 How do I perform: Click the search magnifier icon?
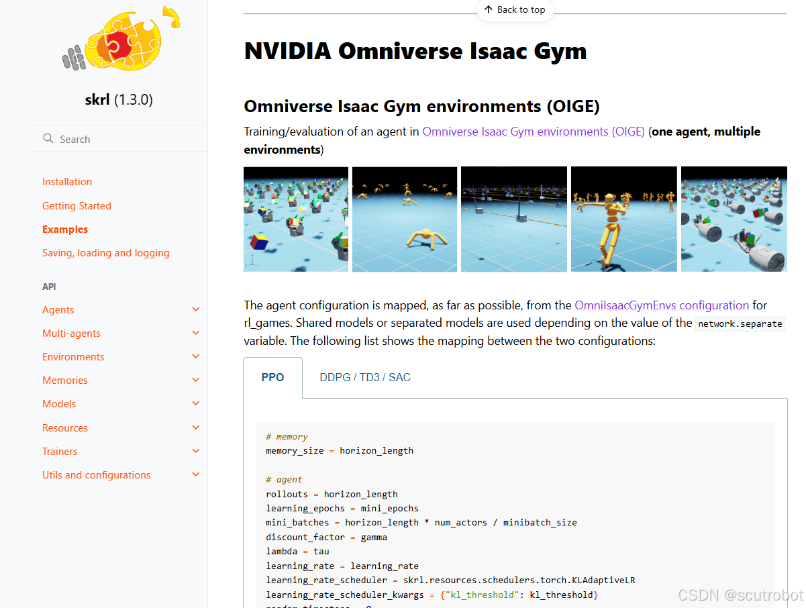48,138
